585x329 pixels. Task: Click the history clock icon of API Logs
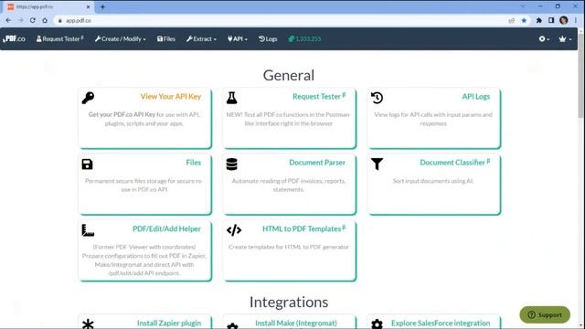(x=377, y=98)
